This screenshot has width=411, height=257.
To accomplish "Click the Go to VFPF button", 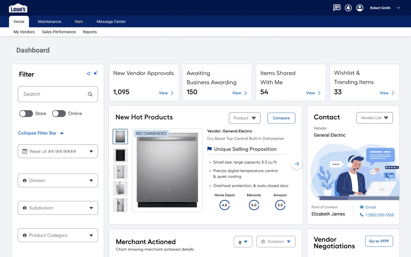I will (379, 241).
